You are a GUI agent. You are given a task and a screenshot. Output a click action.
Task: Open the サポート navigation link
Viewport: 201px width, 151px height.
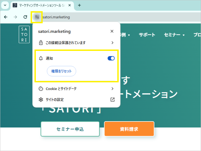pos(147,35)
